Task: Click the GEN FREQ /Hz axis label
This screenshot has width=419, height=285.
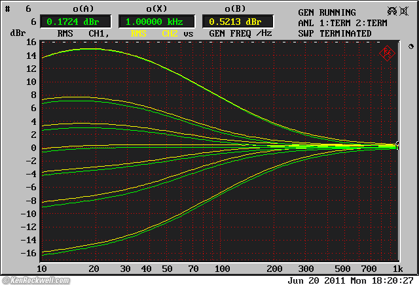Action: [x=240, y=33]
